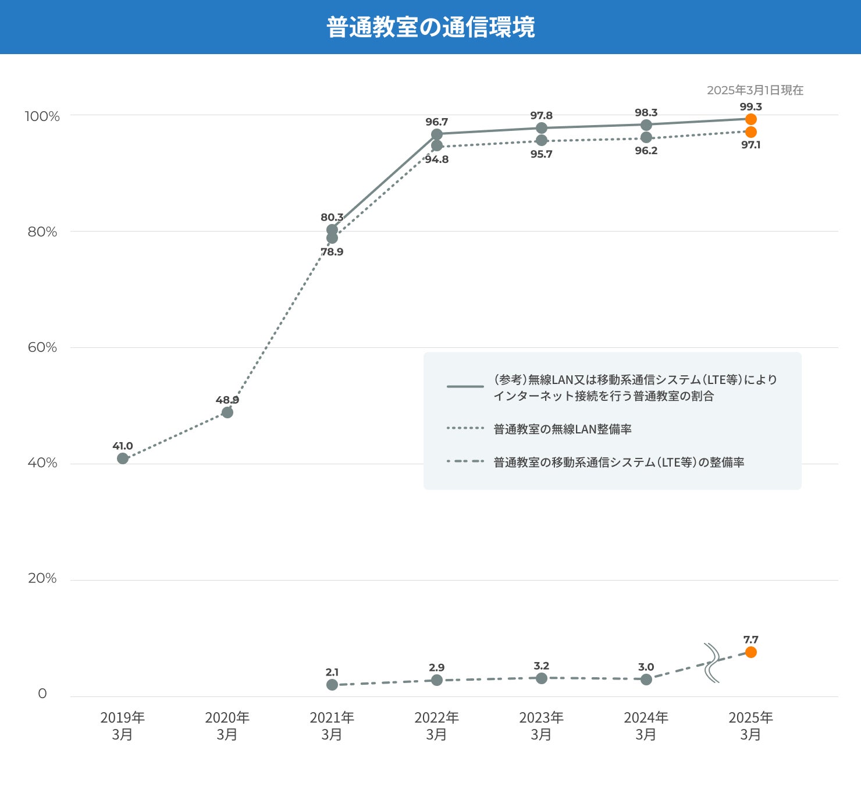Click the 78.9 marker on dotted line
The image size is (861, 786).
[332, 238]
